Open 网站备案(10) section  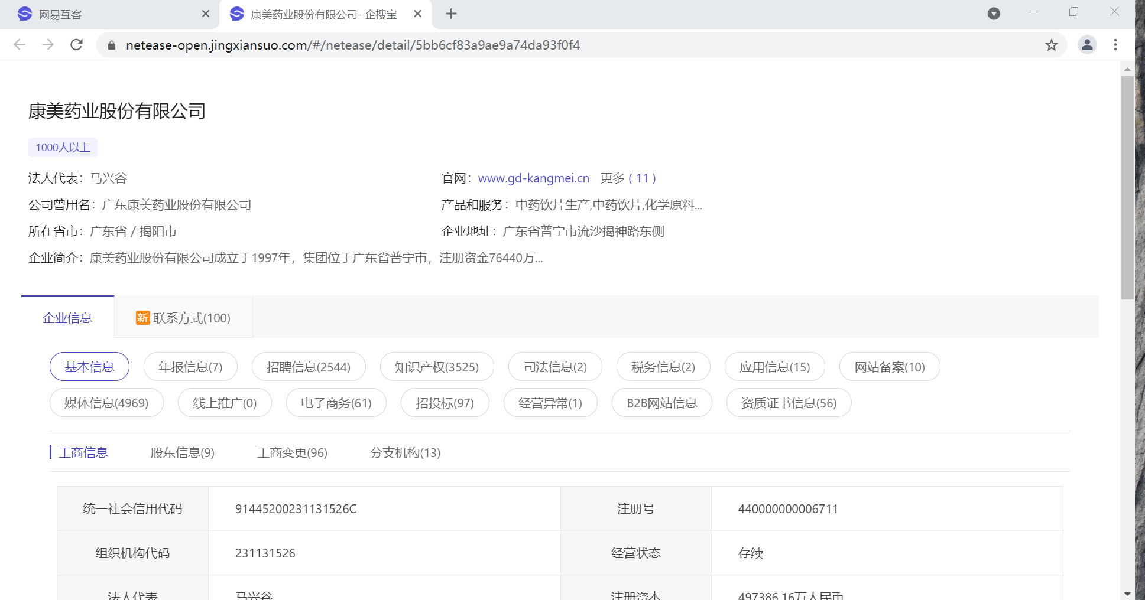click(x=890, y=367)
